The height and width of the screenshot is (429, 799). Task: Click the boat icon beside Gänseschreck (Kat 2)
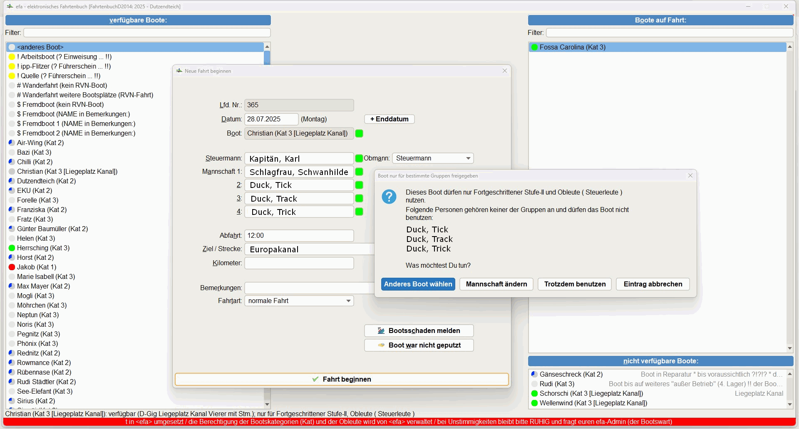534,374
